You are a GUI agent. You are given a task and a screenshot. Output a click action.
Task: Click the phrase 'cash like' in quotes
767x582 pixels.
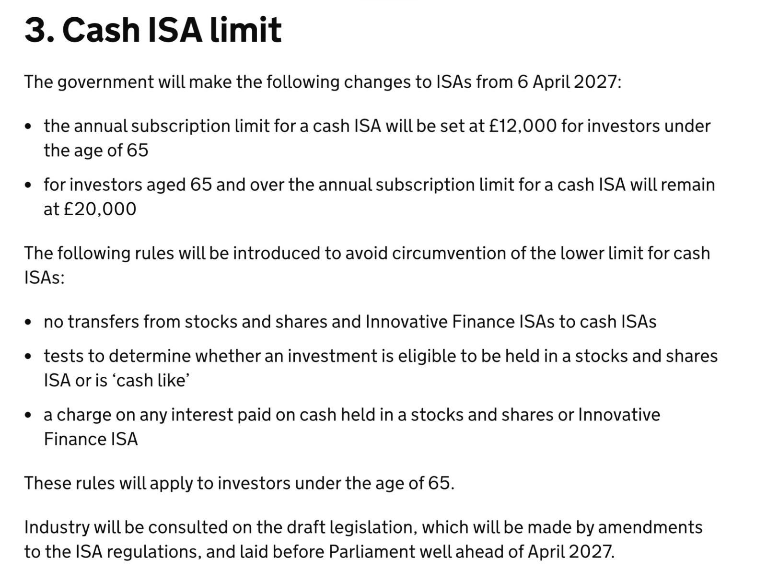point(151,381)
